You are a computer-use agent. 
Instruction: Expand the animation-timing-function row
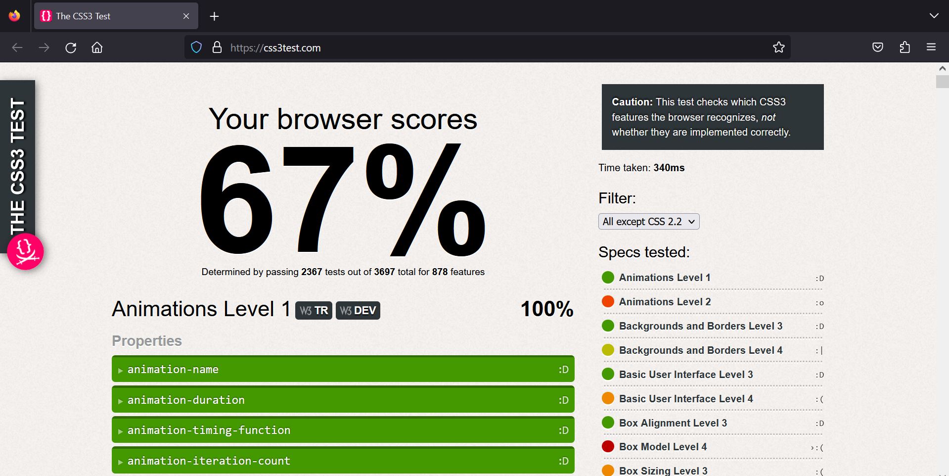pyautogui.click(x=342, y=430)
